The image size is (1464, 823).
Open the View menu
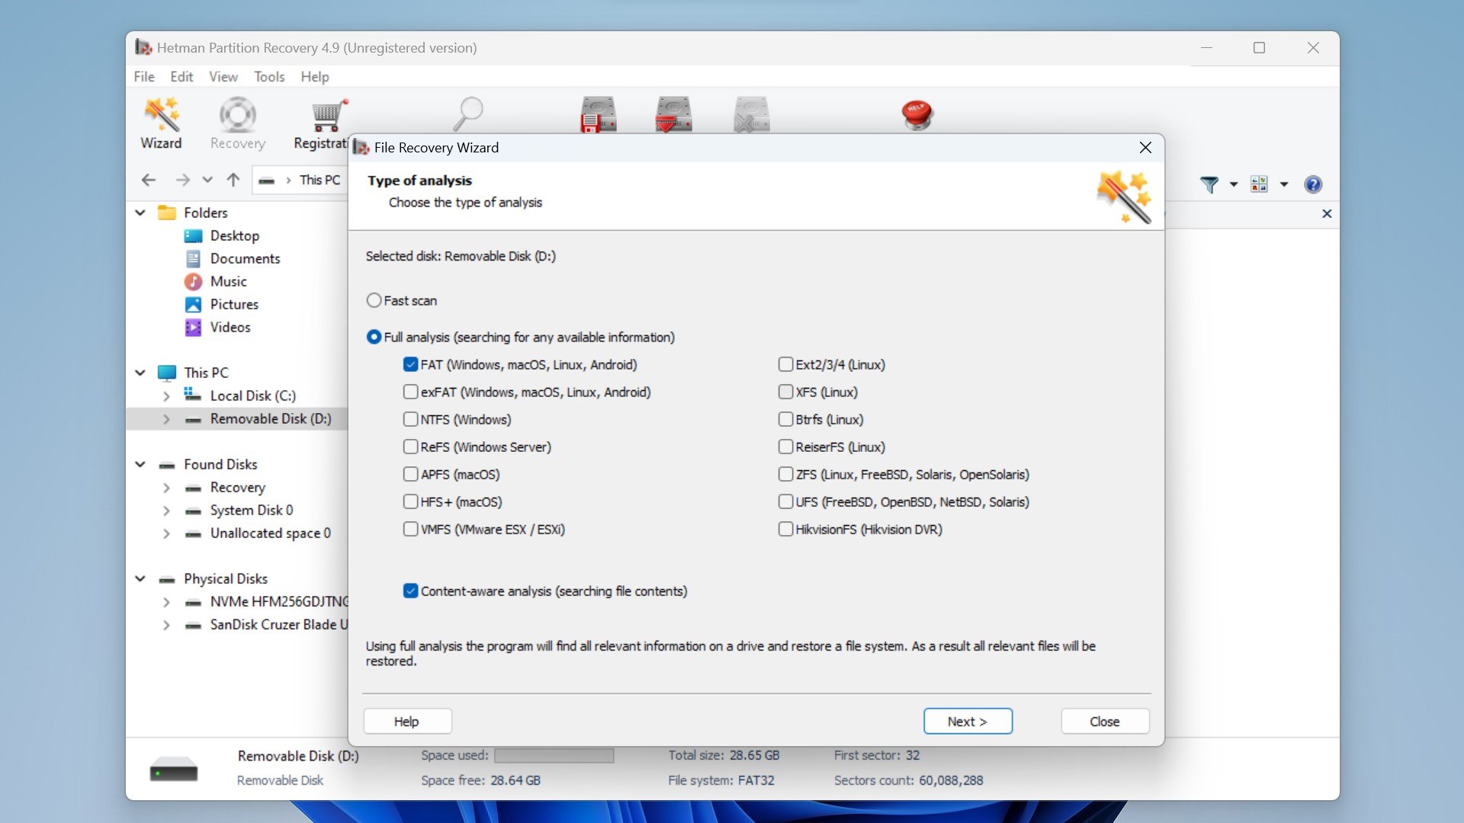[221, 76]
